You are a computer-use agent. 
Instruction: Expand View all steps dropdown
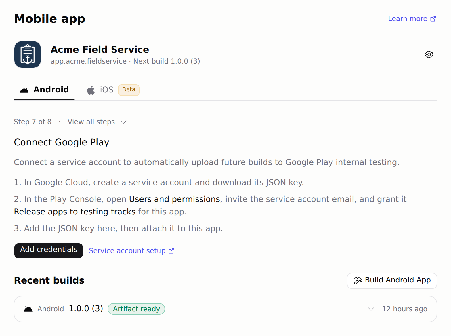tap(97, 122)
